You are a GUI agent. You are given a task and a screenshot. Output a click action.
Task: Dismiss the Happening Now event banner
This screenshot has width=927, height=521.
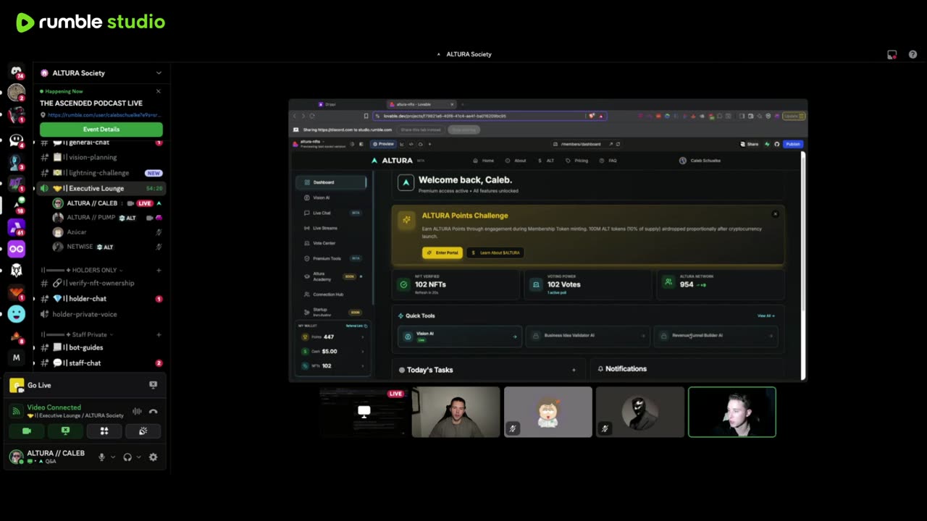pyautogui.click(x=159, y=91)
